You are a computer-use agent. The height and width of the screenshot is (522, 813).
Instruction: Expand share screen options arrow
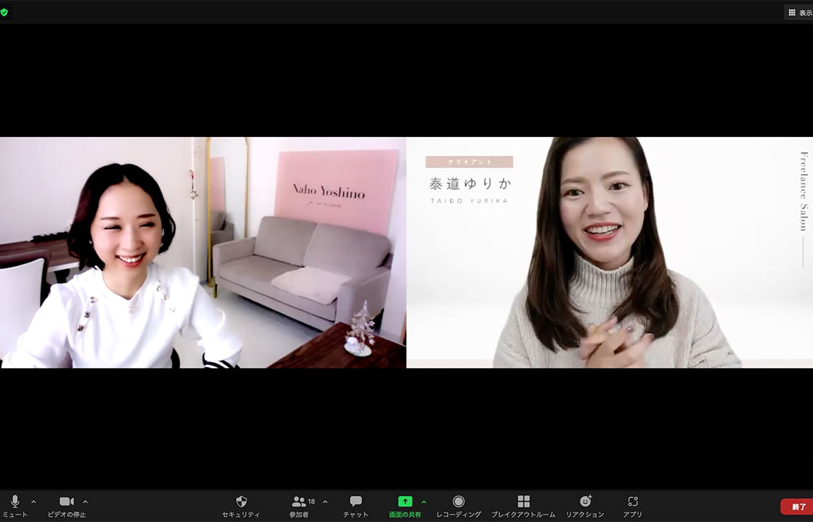tap(424, 502)
